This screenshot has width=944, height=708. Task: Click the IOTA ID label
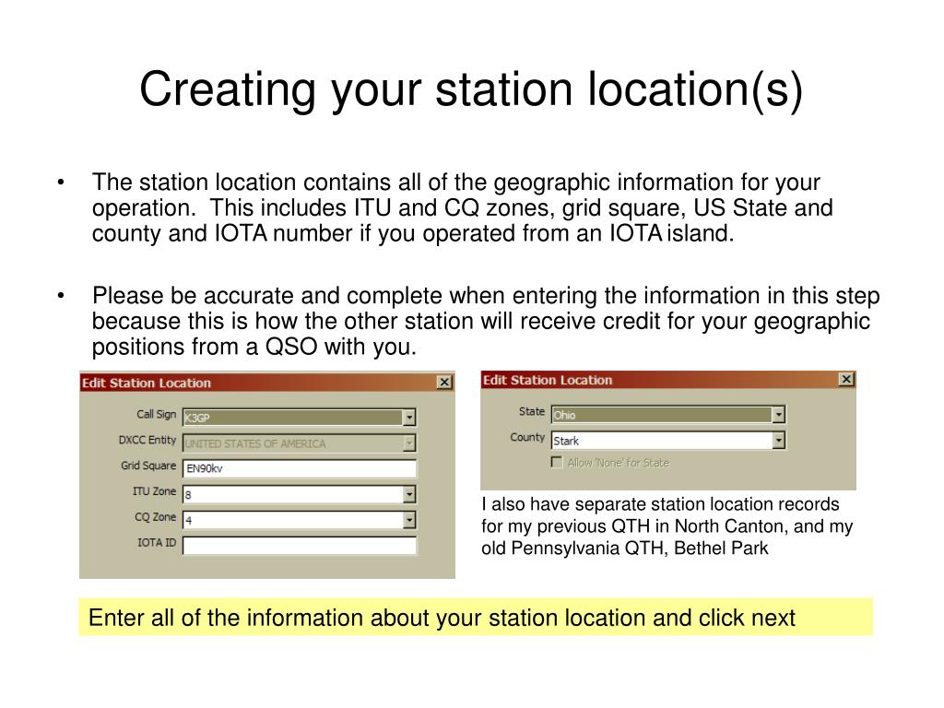pyautogui.click(x=157, y=542)
